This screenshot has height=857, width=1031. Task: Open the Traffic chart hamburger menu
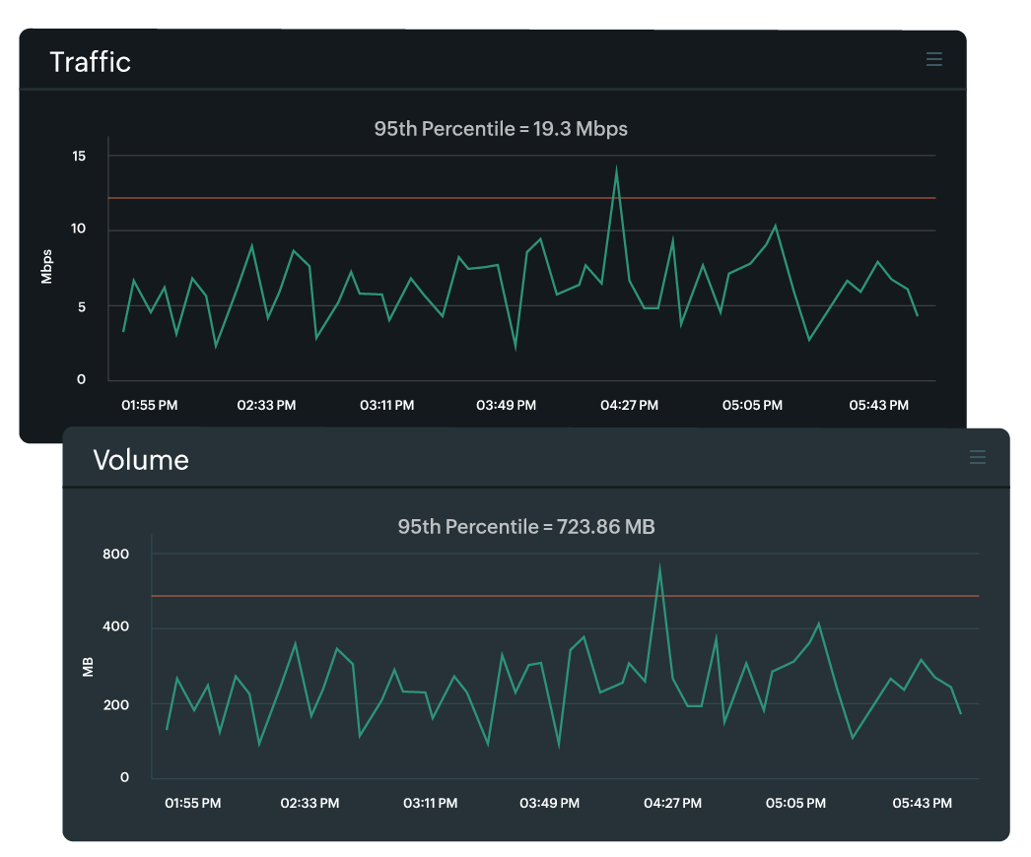[x=934, y=59]
